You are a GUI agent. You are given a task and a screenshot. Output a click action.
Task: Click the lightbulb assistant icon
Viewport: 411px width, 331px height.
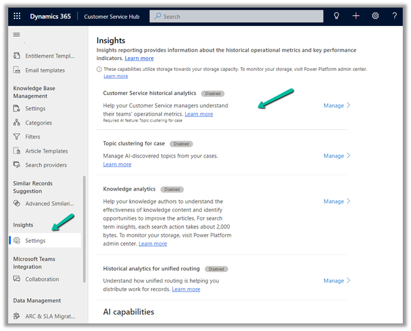coord(336,16)
